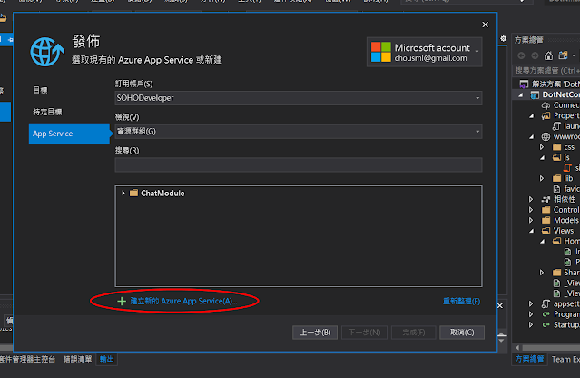Click the lib folder icon

point(556,178)
